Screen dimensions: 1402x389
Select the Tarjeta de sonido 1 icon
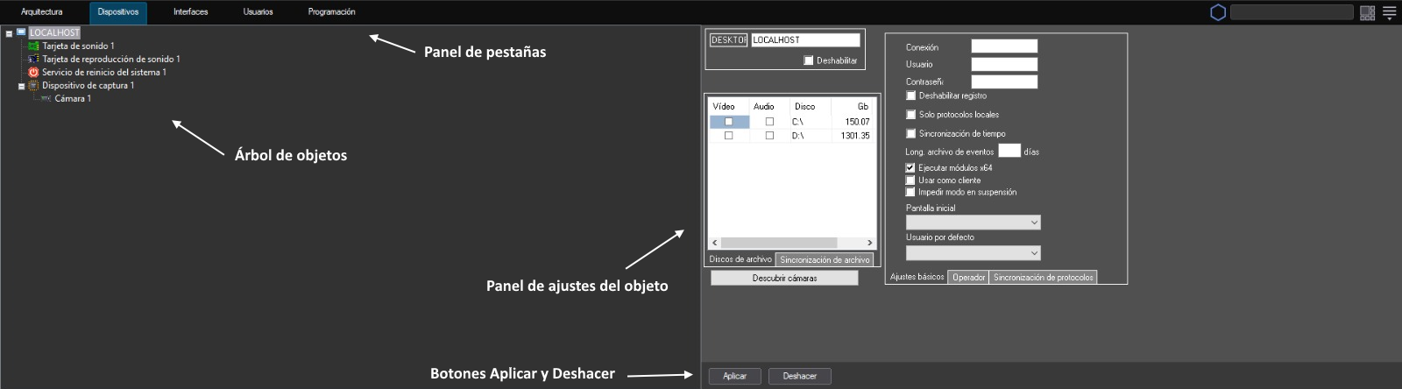(x=33, y=46)
